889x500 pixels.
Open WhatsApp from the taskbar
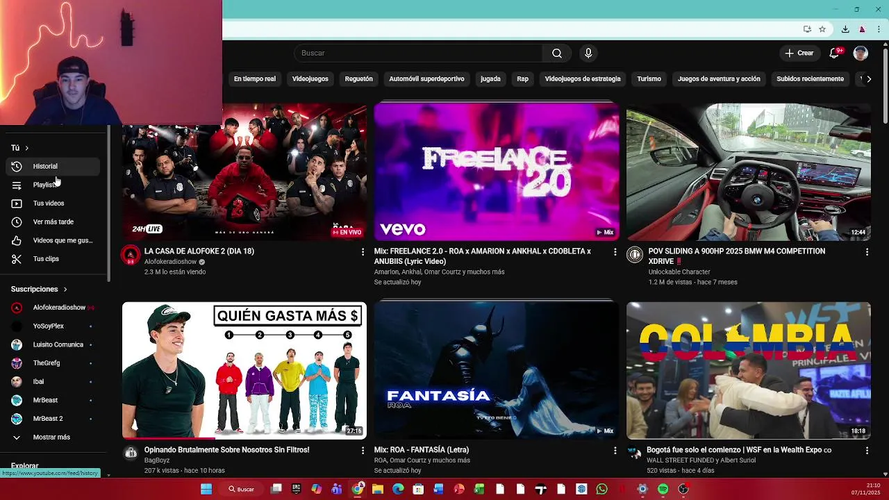601,490
